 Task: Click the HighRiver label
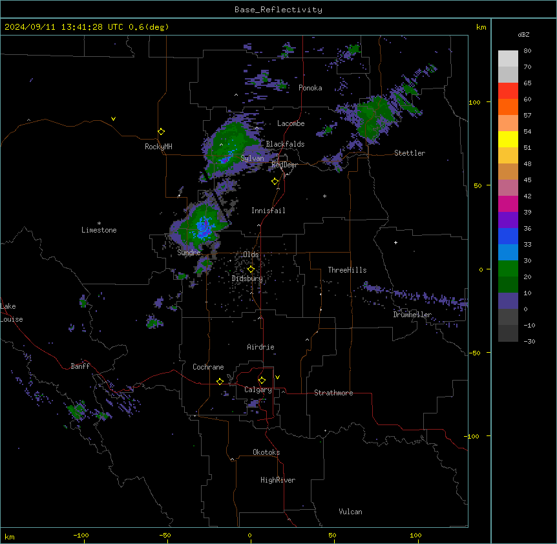[278, 480]
